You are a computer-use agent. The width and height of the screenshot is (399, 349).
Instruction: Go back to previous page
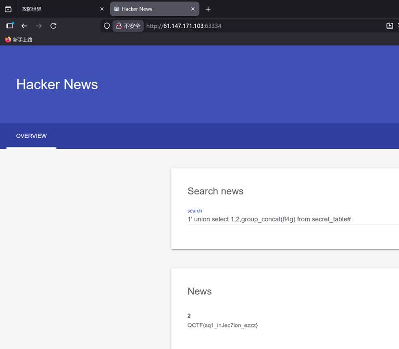[x=24, y=26]
